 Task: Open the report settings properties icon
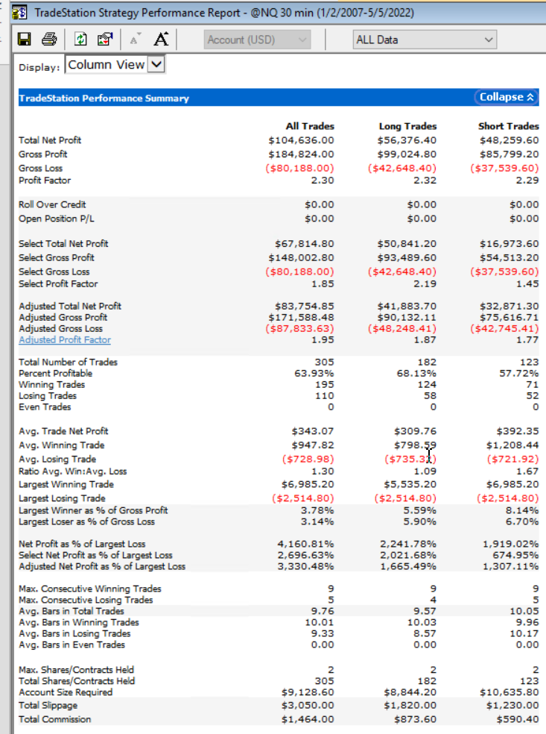[x=105, y=40]
